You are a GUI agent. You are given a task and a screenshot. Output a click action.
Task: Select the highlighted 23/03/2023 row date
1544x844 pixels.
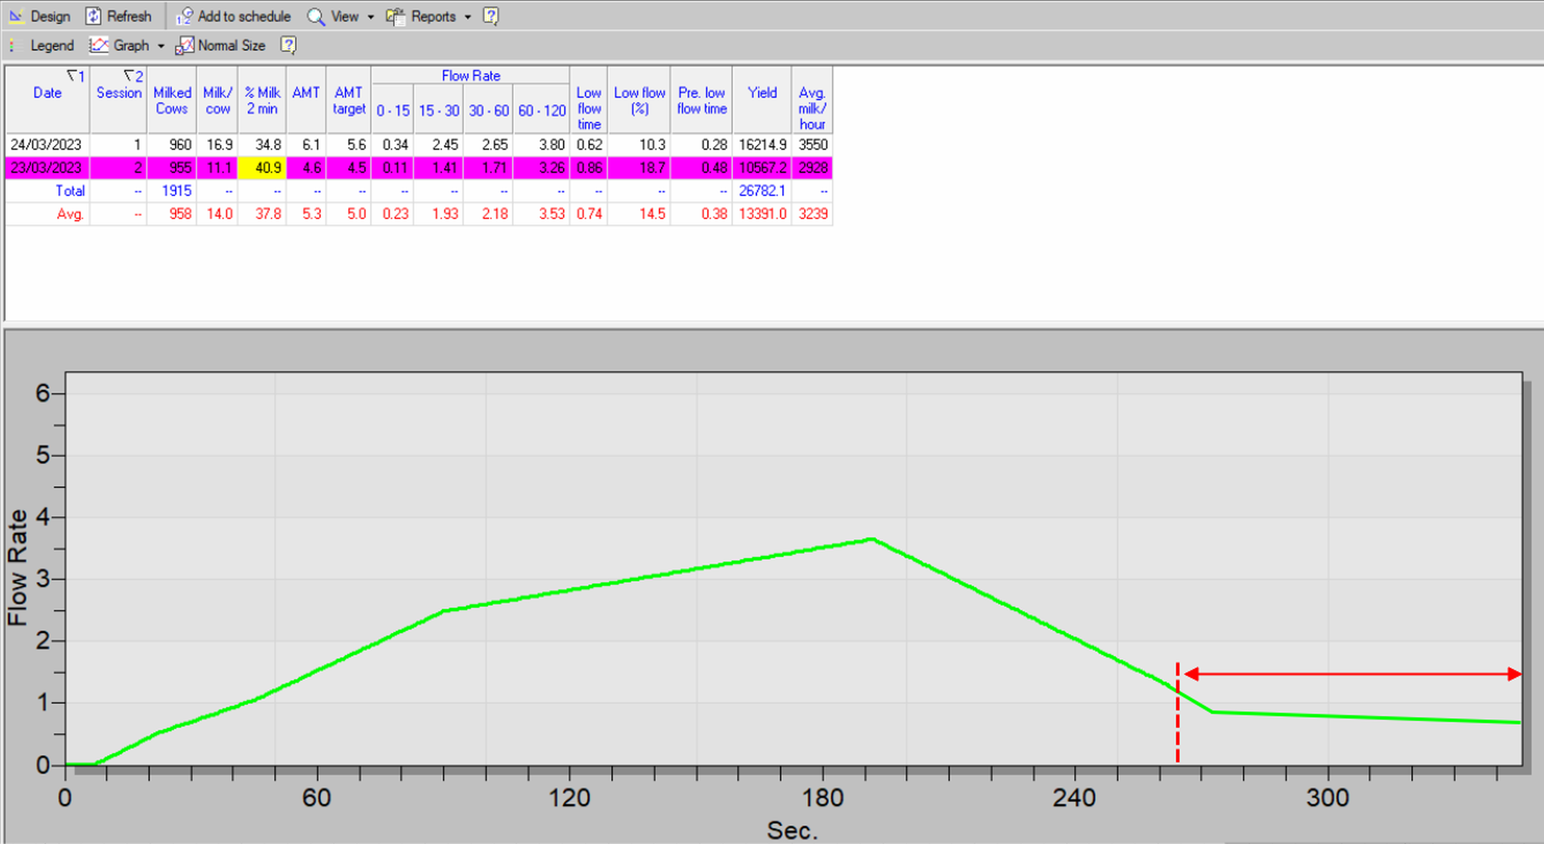click(46, 168)
